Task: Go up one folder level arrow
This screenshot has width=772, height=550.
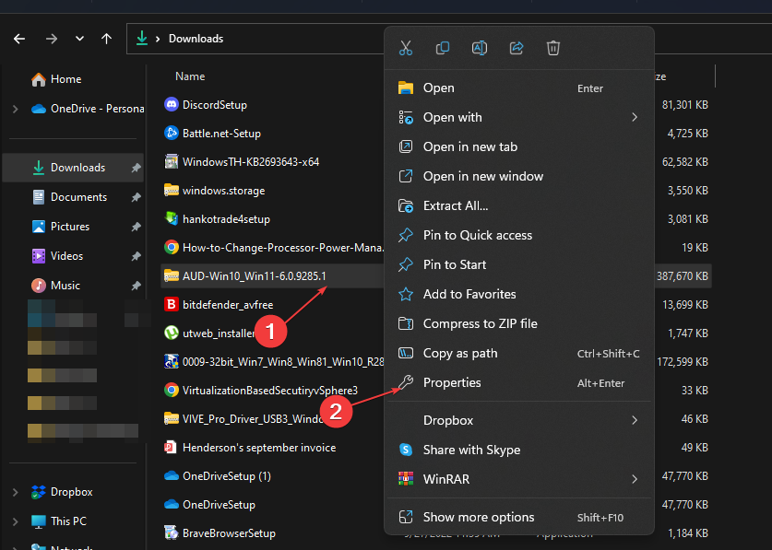Action: 106,39
